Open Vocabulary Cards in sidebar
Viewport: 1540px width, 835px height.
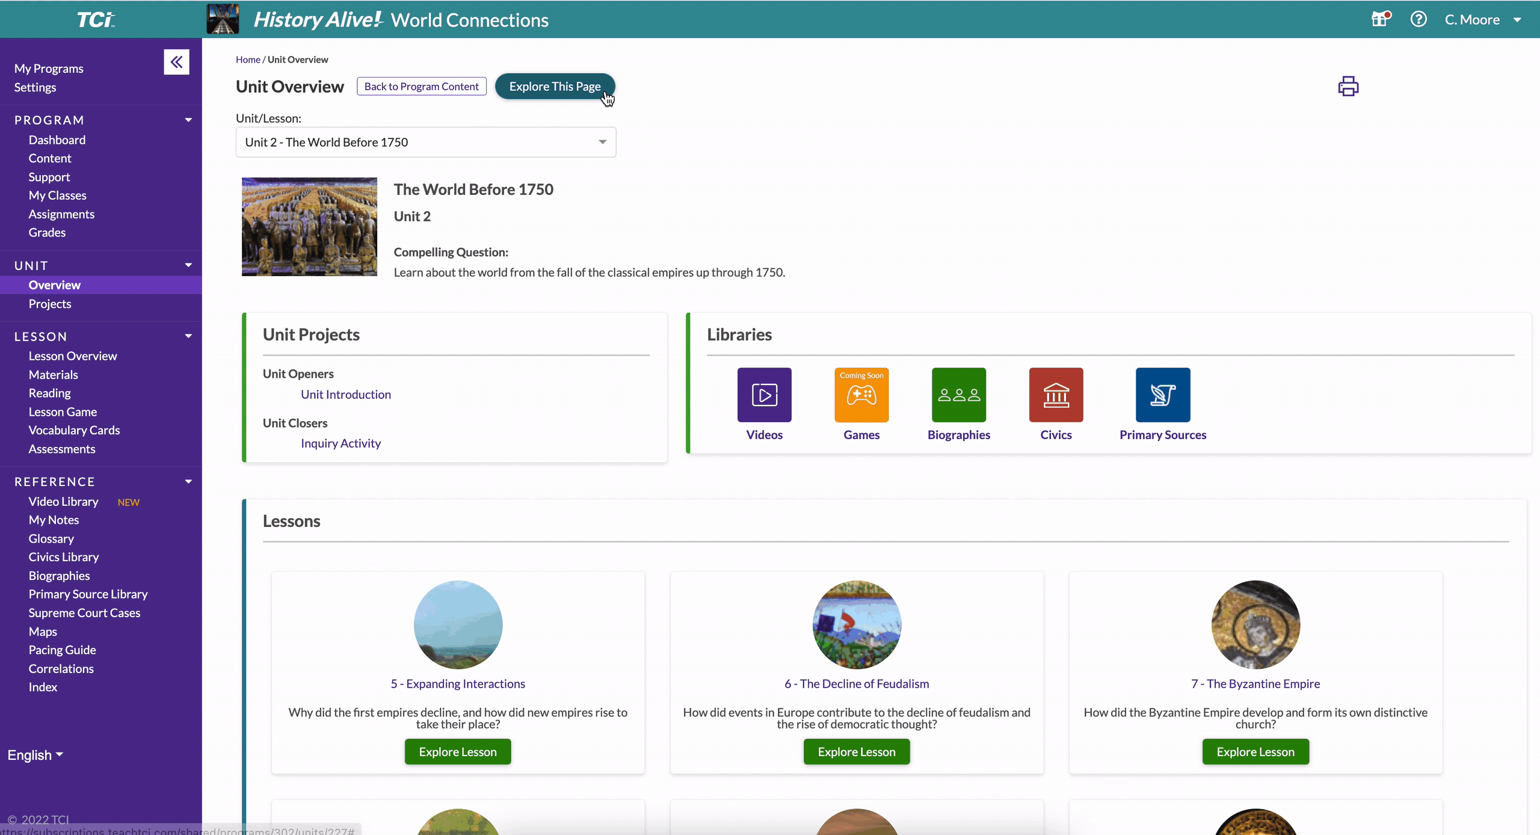click(x=74, y=430)
